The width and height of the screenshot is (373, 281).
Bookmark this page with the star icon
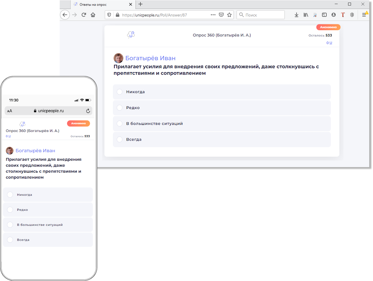(229, 15)
